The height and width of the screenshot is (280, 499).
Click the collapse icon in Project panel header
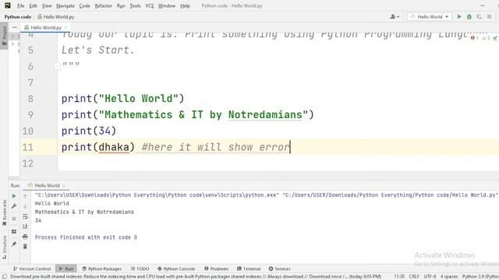point(15,28)
